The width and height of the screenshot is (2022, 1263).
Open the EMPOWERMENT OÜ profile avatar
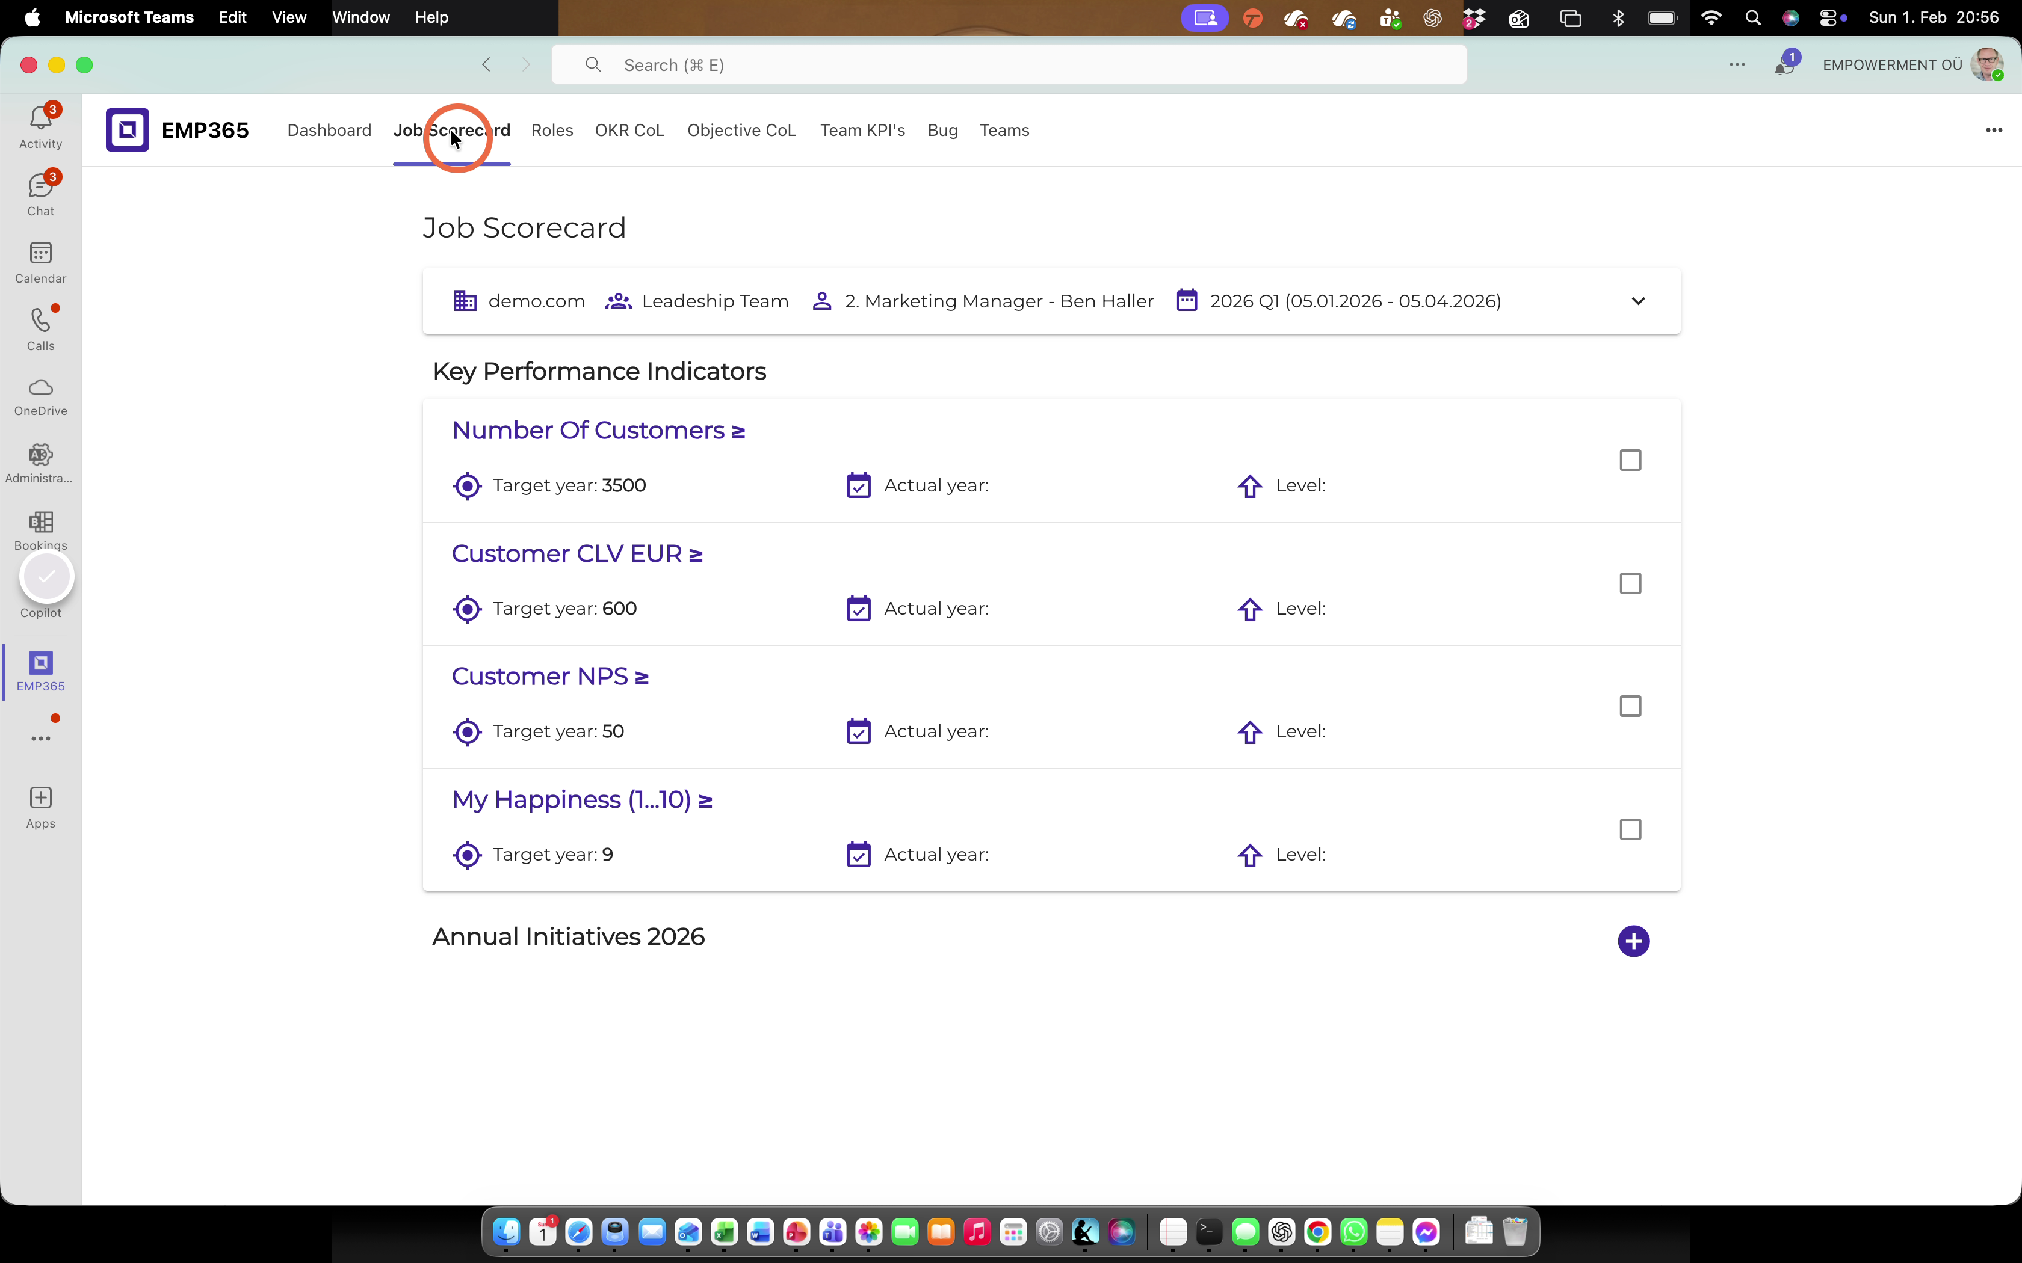coord(1987,65)
